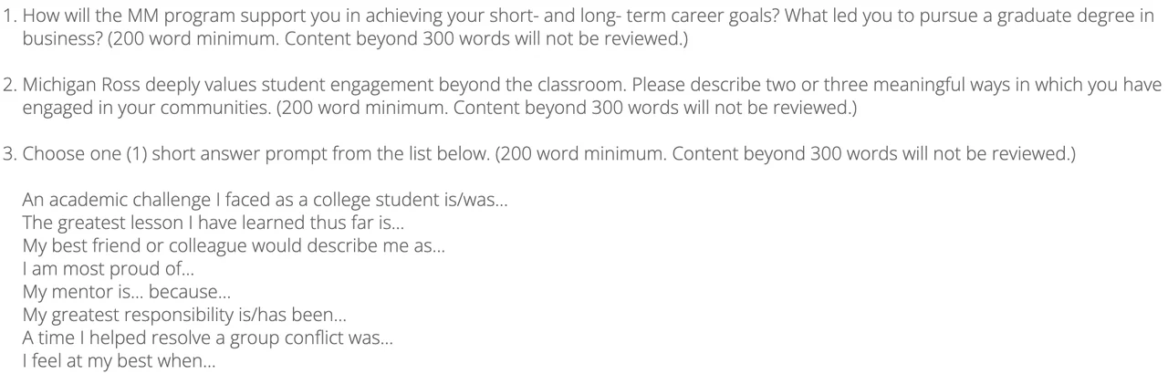Click the word "business?" in question 1
This screenshot has width=1168, height=374.
[58, 38]
